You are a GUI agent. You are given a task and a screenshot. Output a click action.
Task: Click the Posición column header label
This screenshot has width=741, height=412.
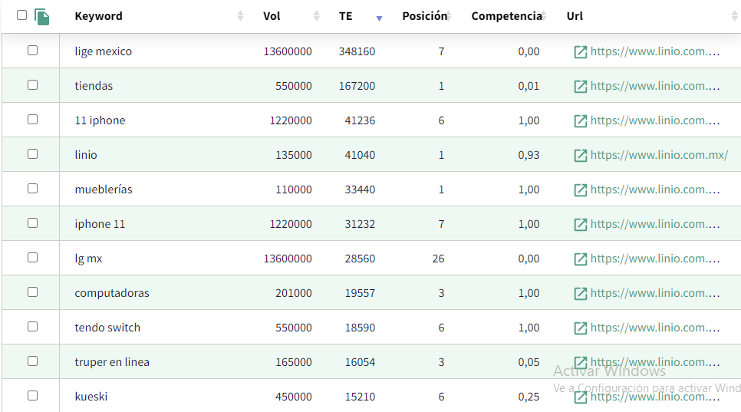[424, 16]
